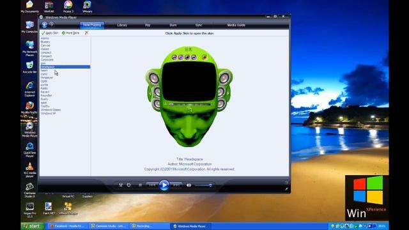The width and height of the screenshot is (409, 230).
Task: Select iconic skin in list
Action: tap(44, 74)
